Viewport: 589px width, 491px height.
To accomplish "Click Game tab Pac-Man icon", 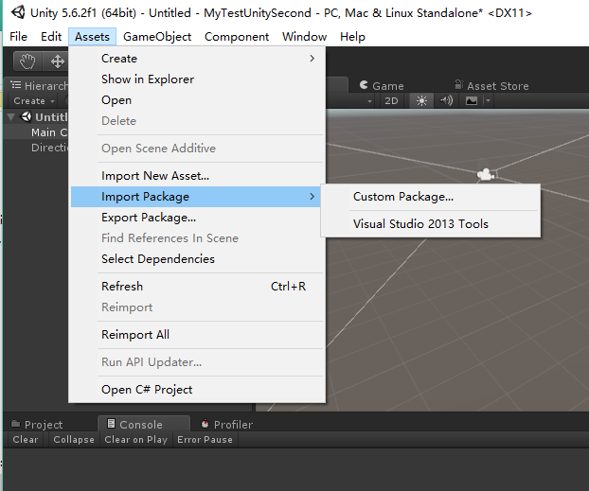I will (364, 85).
